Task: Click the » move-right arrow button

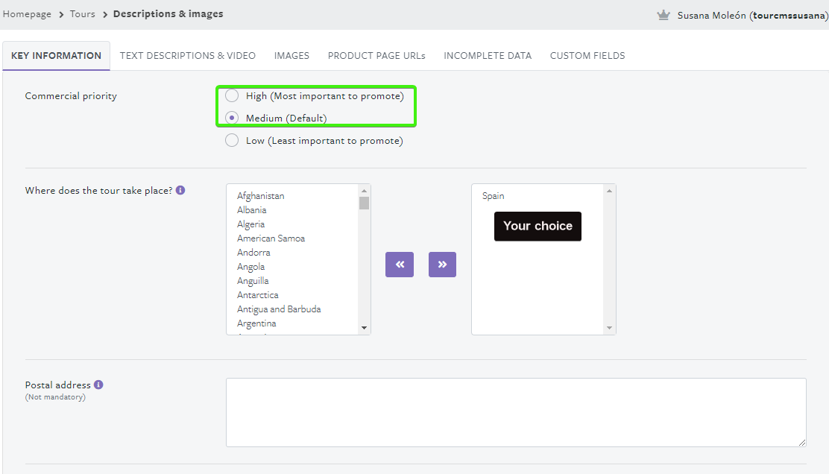Action: point(442,265)
